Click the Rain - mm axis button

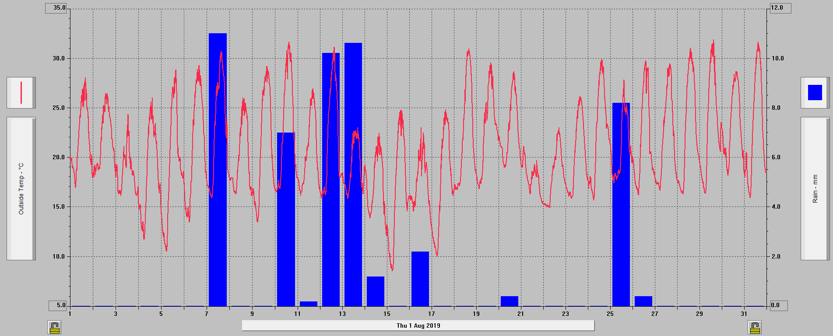815,189
